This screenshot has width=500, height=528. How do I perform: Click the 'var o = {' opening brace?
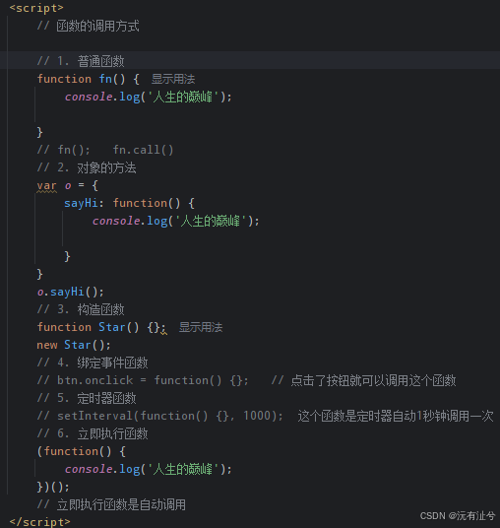coord(94,185)
